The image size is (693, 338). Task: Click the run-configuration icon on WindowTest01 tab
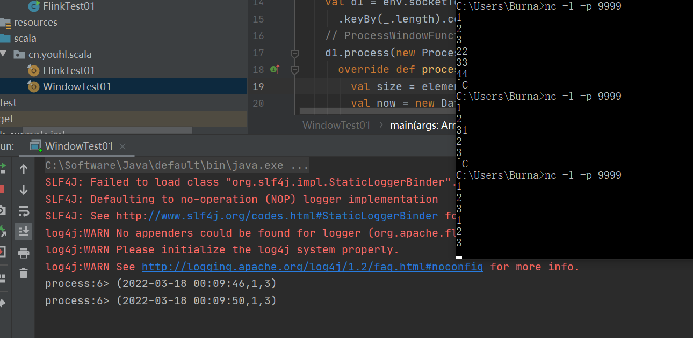click(x=35, y=146)
